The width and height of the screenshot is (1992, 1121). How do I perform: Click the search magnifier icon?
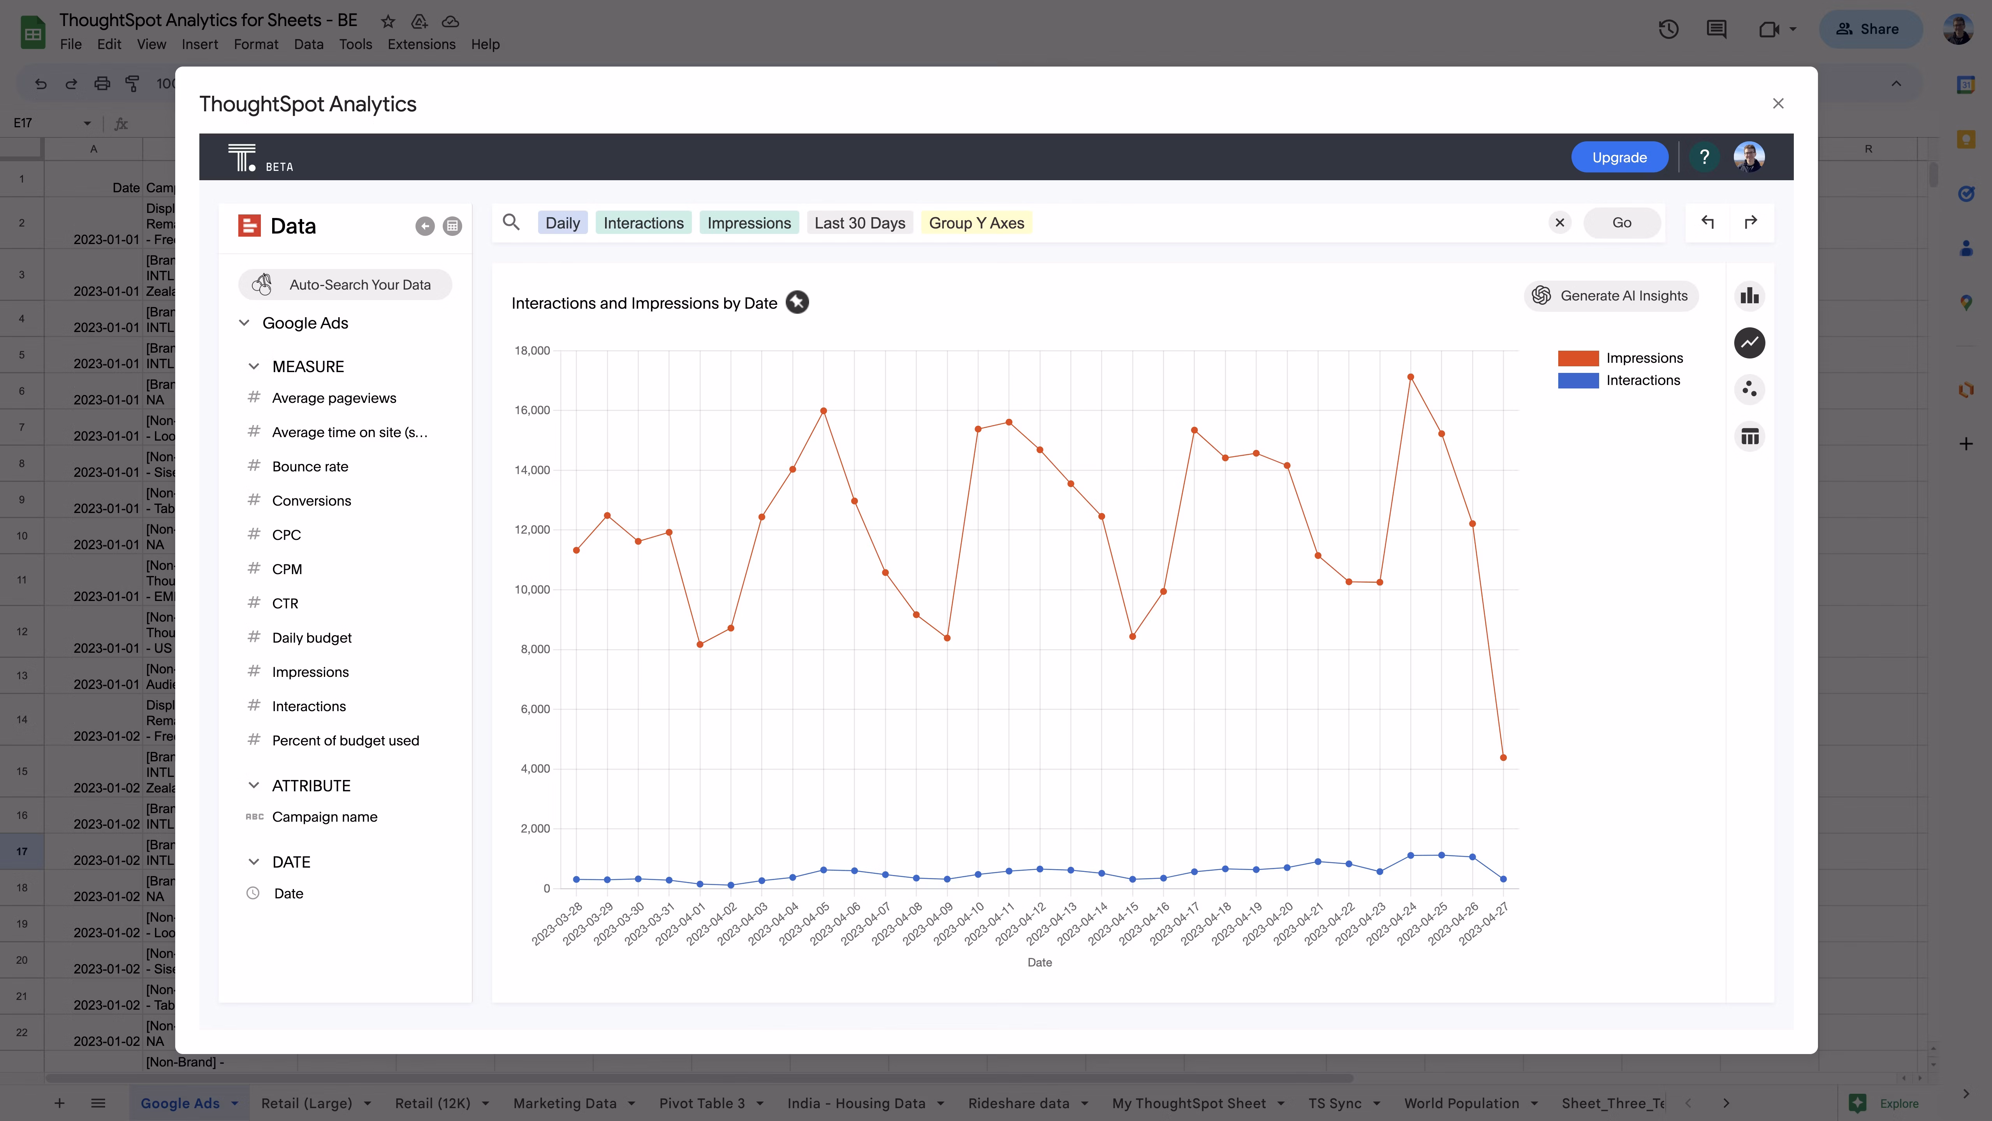coord(511,223)
